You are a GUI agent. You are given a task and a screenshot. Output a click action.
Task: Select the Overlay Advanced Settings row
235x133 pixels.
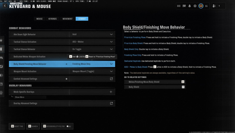pyautogui.click(x=62, y=103)
